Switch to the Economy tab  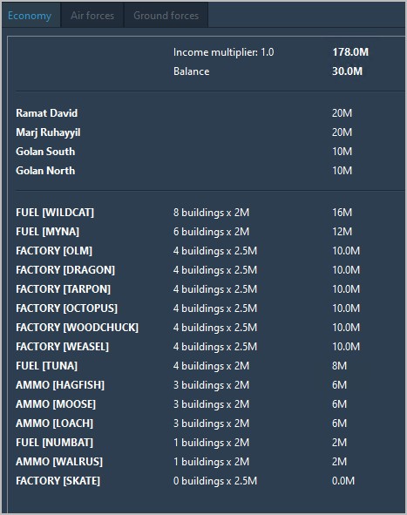tap(31, 16)
